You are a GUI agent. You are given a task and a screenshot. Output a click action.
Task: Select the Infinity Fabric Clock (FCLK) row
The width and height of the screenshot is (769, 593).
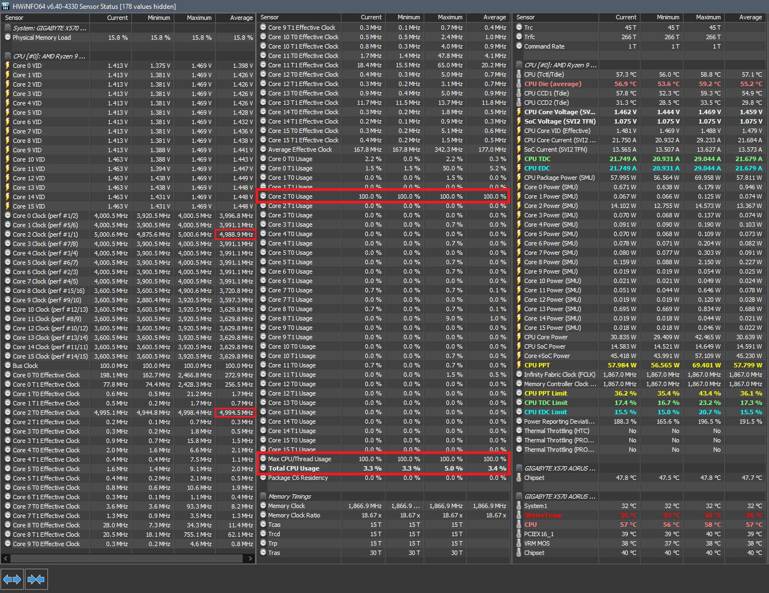pyautogui.click(x=640, y=375)
